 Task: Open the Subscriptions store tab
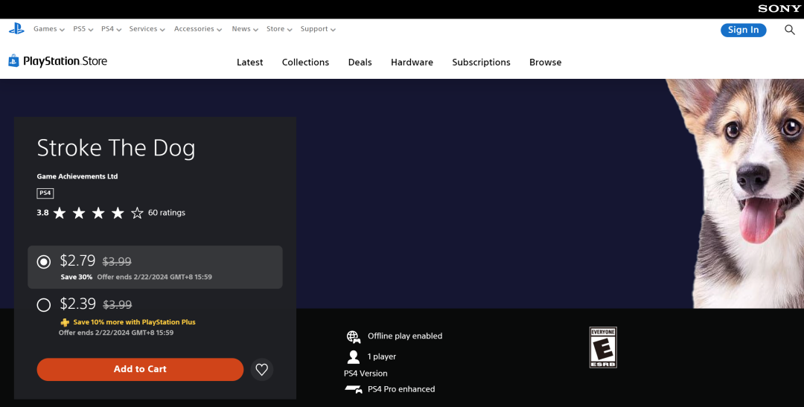tap(481, 63)
